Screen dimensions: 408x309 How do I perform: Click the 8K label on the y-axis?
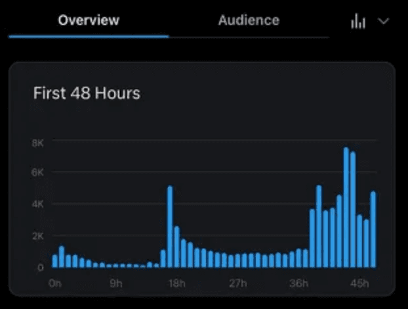click(37, 142)
